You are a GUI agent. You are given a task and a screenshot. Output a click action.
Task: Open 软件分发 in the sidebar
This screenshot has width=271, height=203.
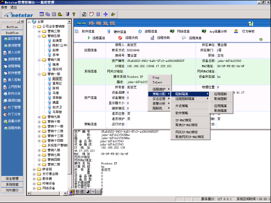[x=12, y=94]
